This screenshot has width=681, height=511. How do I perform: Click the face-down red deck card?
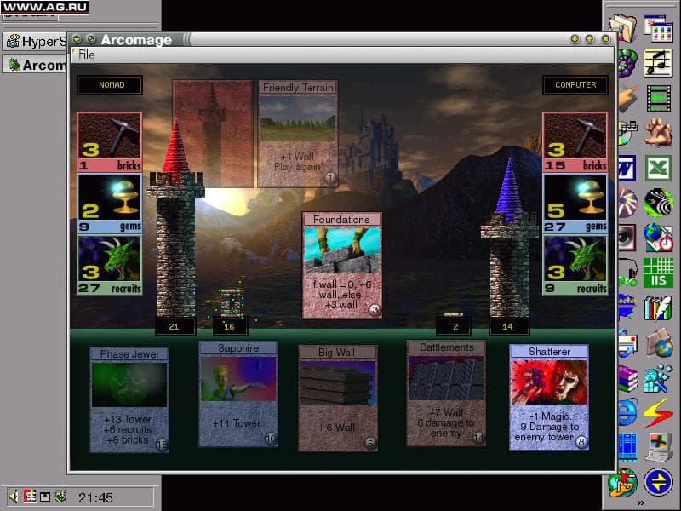[213, 134]
